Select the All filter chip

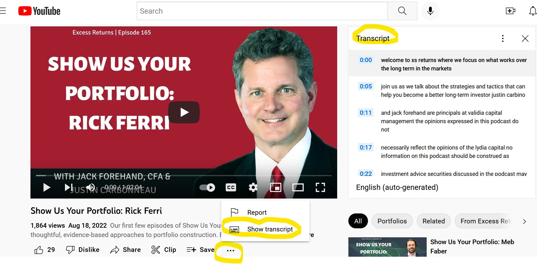tap(358, 221)
